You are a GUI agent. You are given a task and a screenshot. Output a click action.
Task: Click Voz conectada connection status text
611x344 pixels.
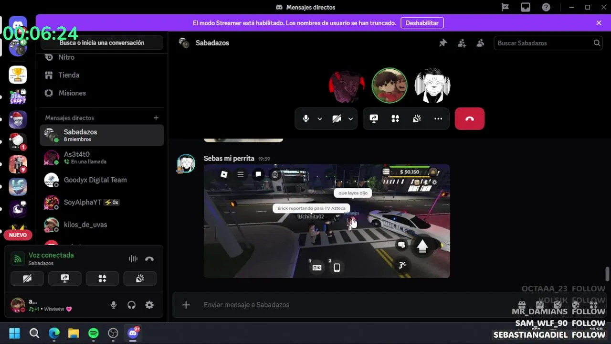(51, 255)
